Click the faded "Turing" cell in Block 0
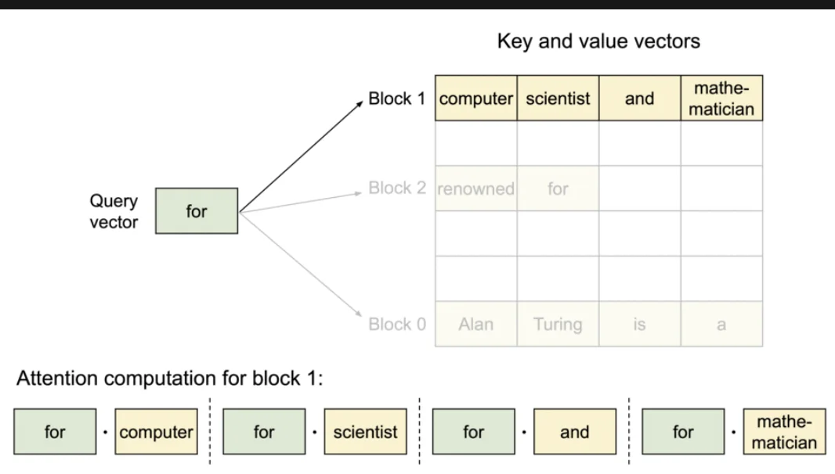 point(558,324)
